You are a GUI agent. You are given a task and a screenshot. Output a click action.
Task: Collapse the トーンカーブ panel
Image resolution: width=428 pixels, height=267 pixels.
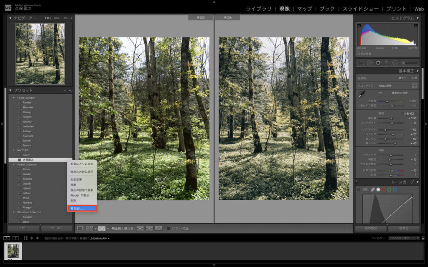(418, 182)
